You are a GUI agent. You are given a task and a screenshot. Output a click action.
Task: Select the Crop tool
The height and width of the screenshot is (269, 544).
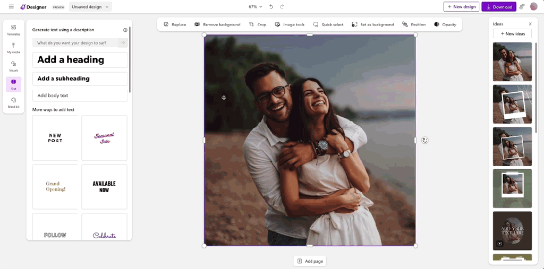point(258,24)
